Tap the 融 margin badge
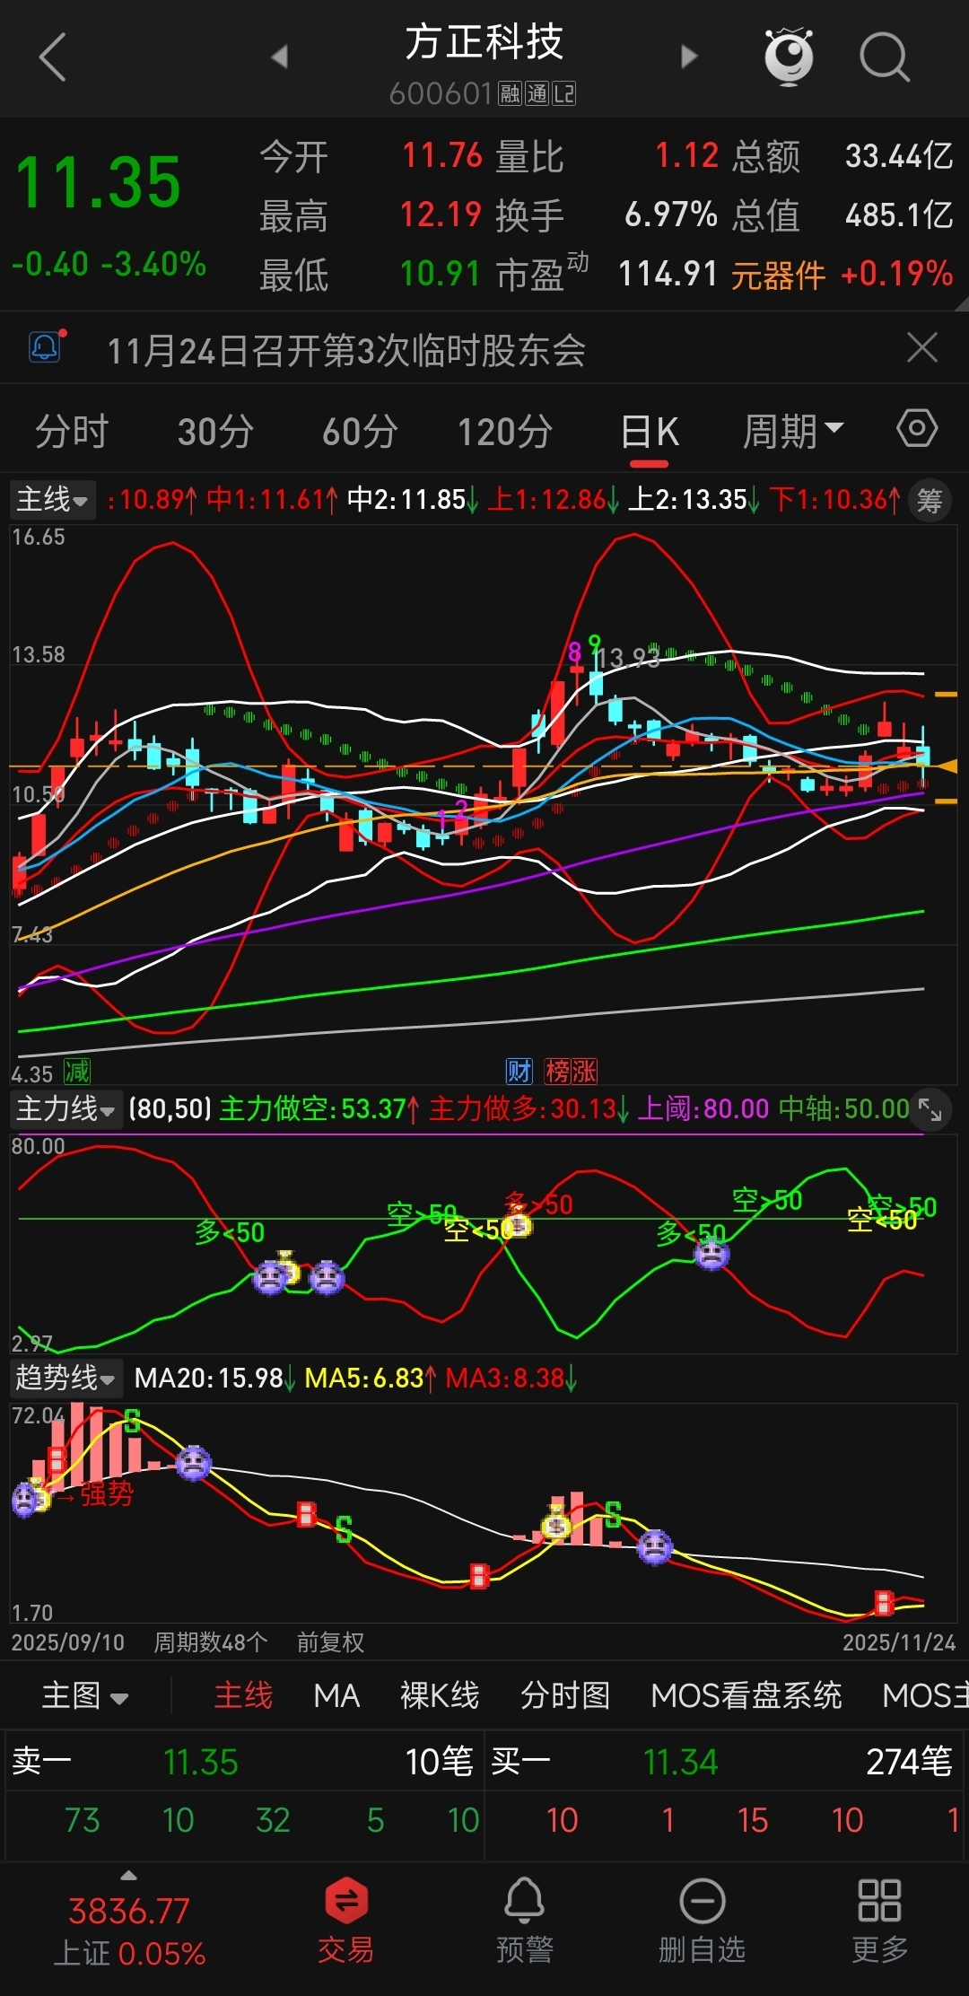969x1996 pixels. point(511,93)
